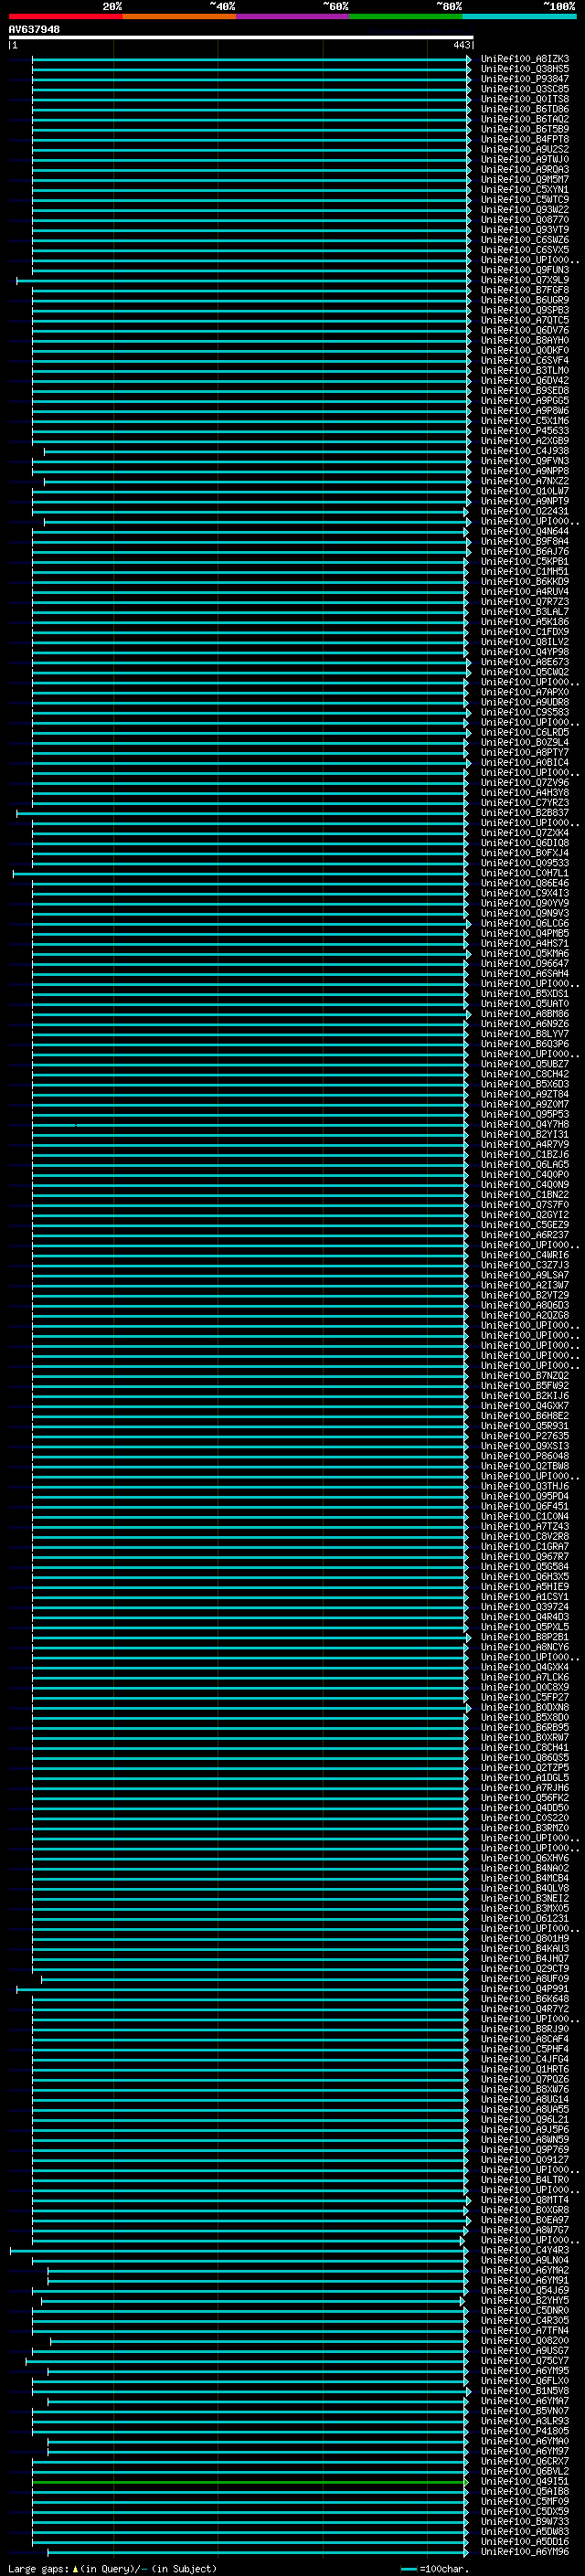585x2576 pixels.
Task: Open hit UniRef100_B2YHY5
Action: [525, 2300]
